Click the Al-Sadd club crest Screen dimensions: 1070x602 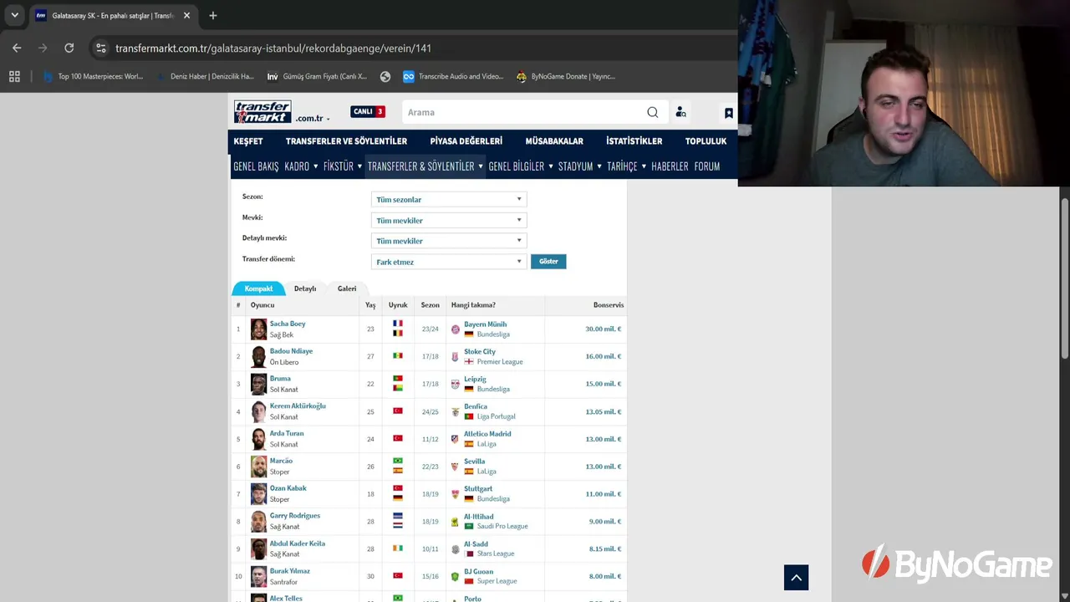coord(456,549)
